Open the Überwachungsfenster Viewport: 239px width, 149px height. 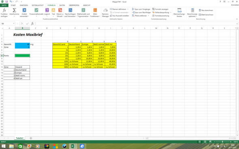click(x=179, y=13)
